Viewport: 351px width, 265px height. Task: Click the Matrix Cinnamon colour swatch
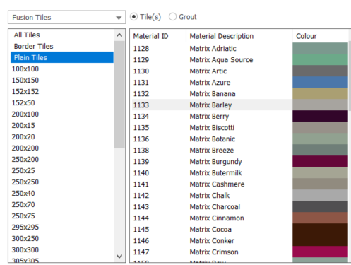pos(320,218)
